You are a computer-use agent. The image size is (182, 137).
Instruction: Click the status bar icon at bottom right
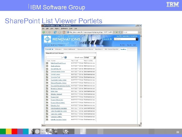[140, 126]
